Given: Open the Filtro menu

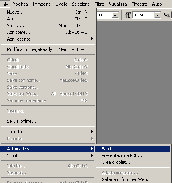Looking at the screenshot, I should point(99,4).
